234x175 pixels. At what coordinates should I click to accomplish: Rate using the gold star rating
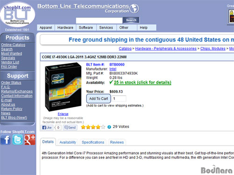pyautogui.click(x=93, y=127)
